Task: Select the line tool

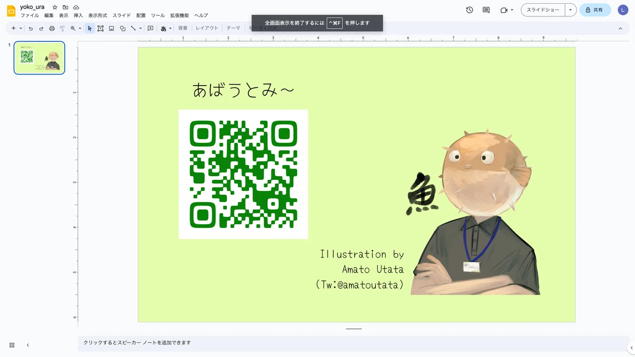Action: [x=133, y=28]
